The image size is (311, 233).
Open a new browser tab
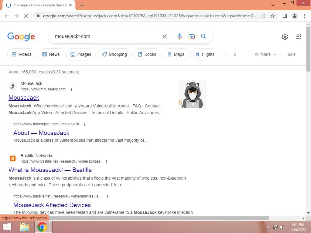tap(82, 5)
